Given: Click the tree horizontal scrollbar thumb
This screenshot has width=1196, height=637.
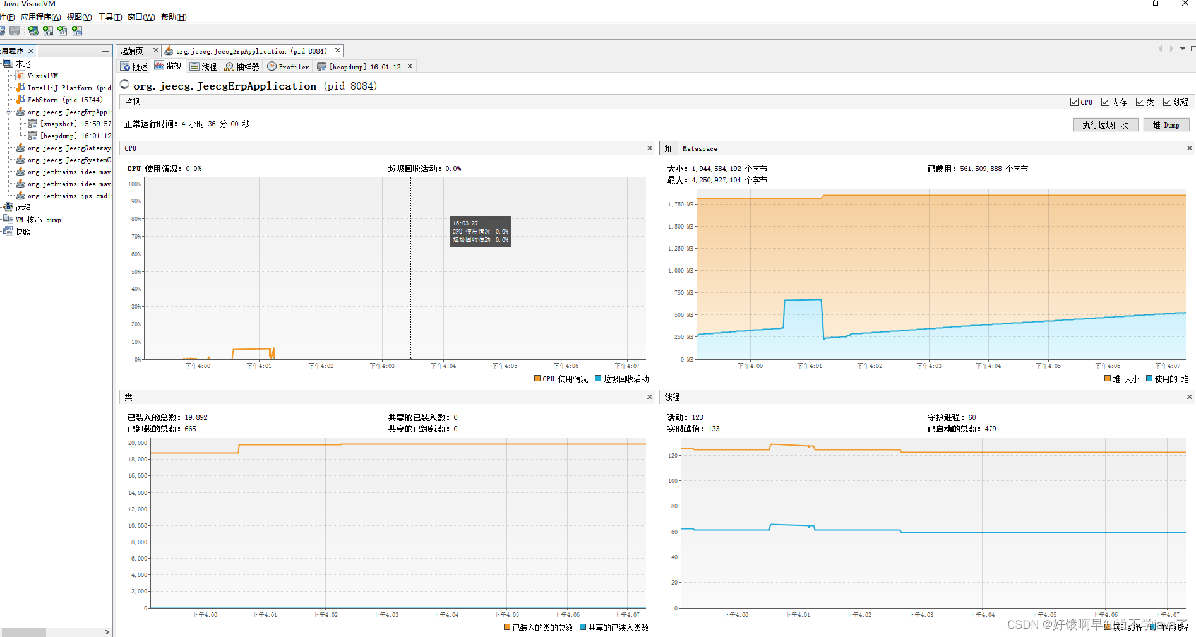Looking at the screenshot, I should point(23,632).
